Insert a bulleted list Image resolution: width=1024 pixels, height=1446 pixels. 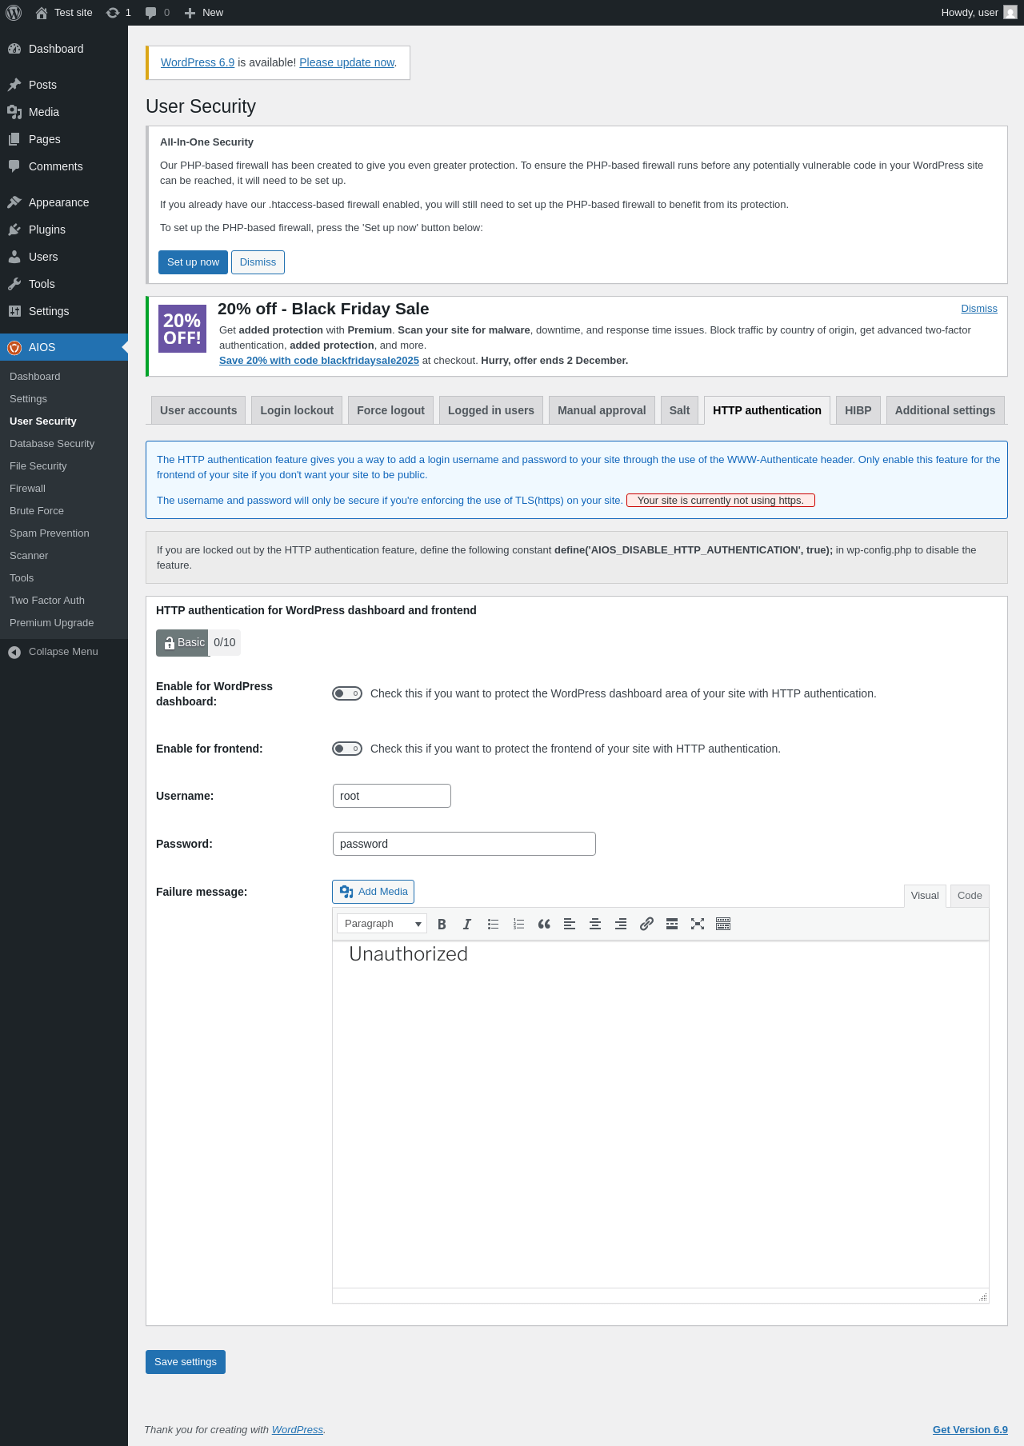click(493, 924)
